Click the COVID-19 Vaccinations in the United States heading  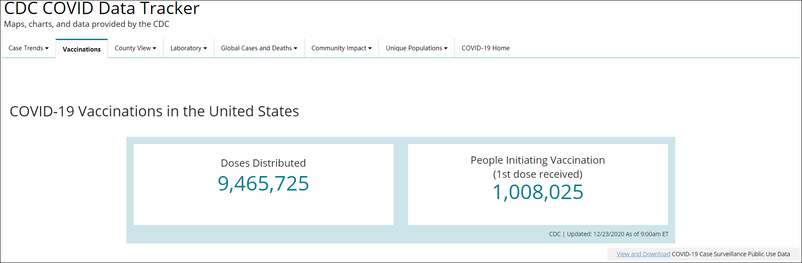coord(154,111)
